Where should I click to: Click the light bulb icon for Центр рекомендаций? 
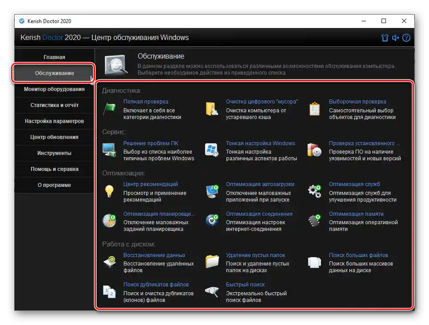click(109, 191)
